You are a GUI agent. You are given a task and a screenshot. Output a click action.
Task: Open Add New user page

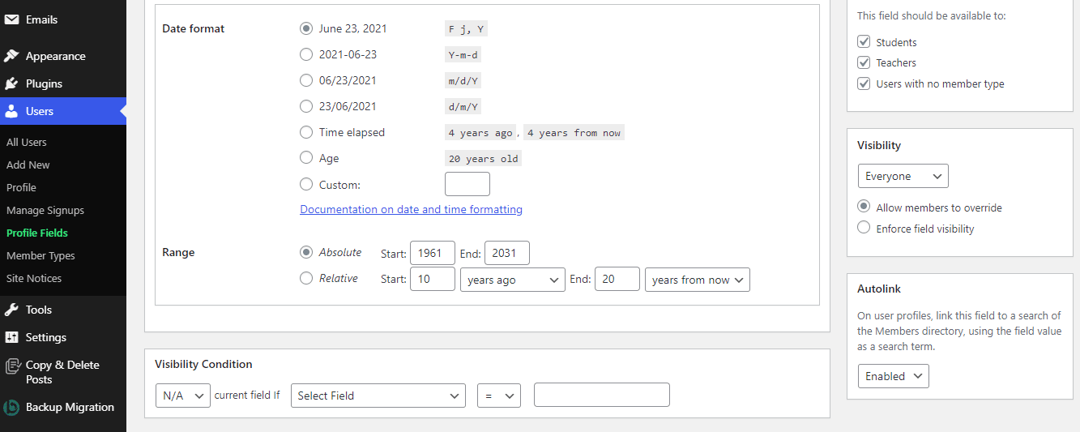click(x=28, y=165)
